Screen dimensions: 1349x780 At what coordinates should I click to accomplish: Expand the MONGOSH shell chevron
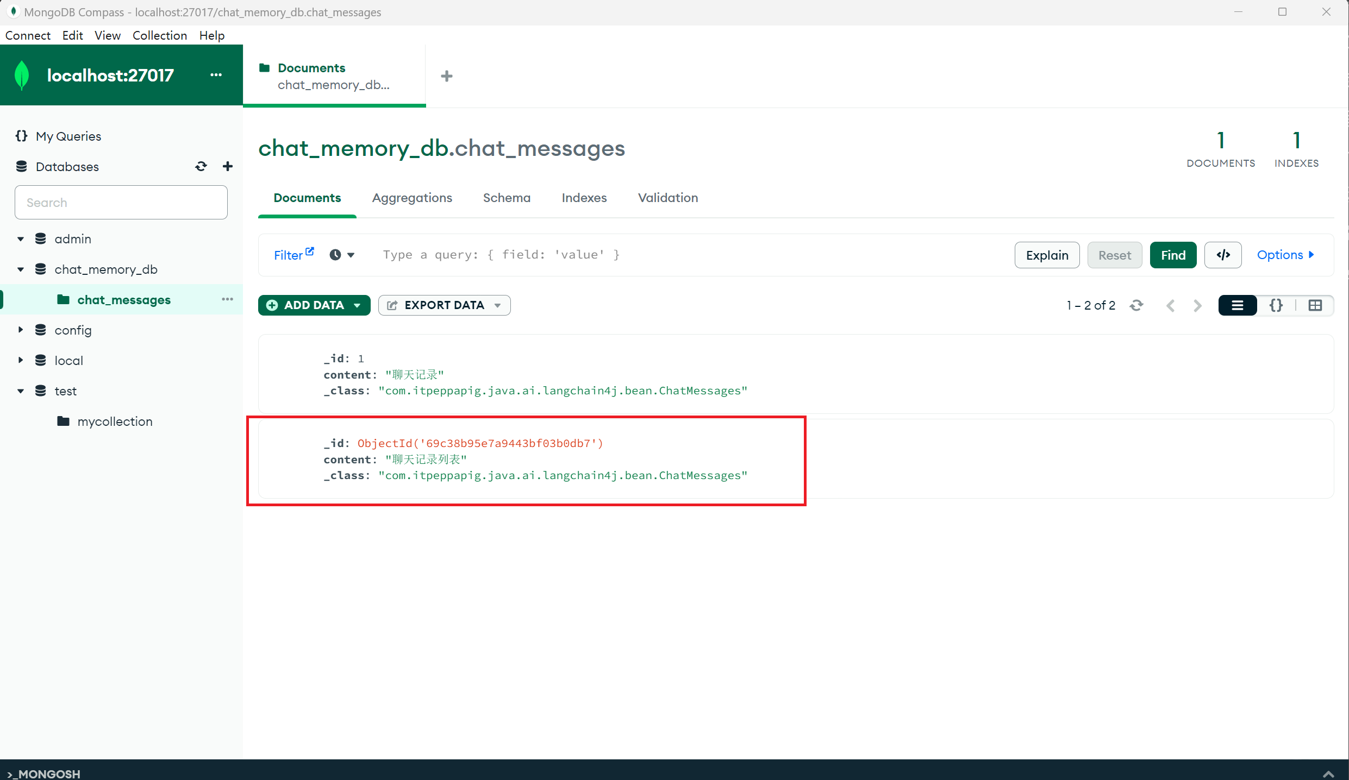click(1328, 773)
